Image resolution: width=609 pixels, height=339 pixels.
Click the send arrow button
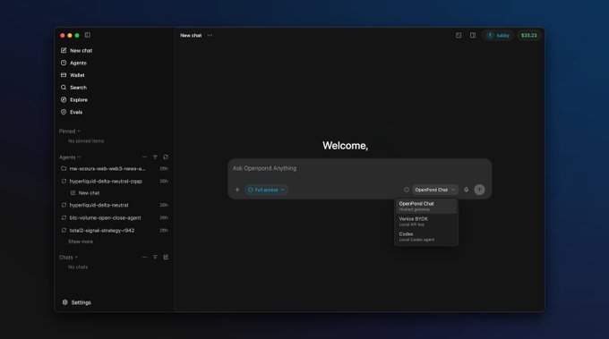point(480,190)
